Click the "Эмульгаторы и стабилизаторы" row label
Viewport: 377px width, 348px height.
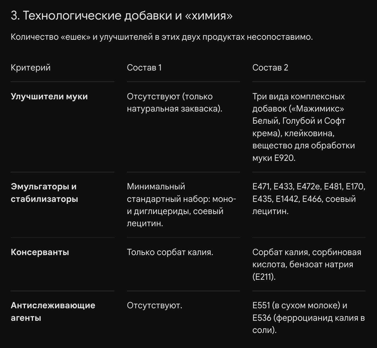click(45, 193)
